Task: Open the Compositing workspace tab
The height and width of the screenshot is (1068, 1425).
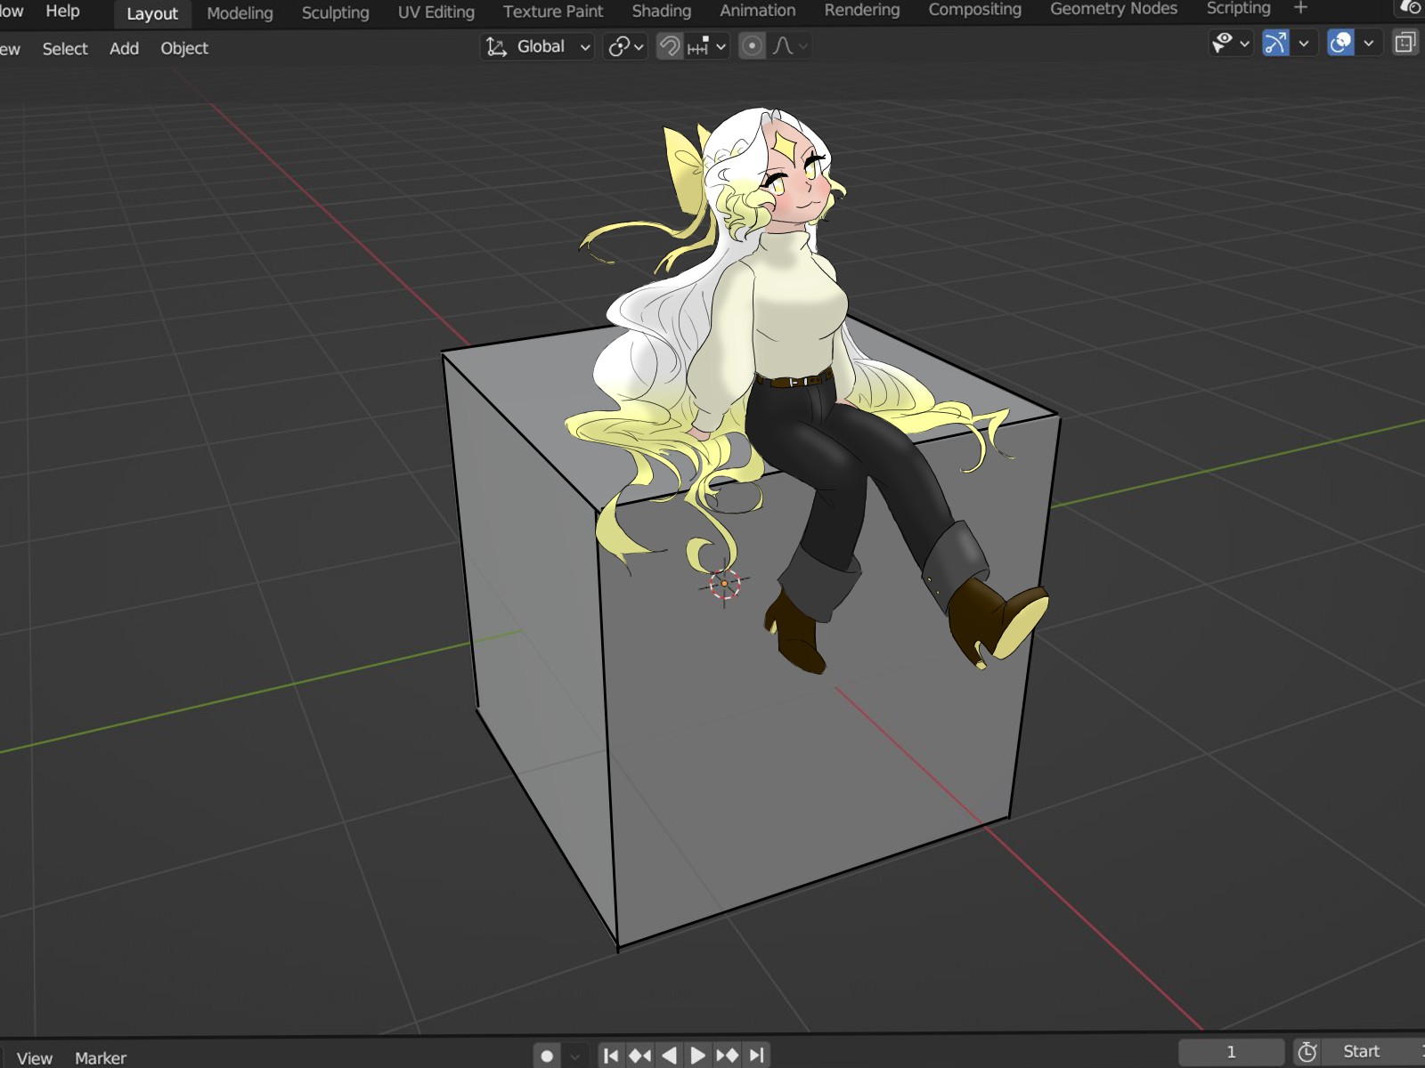Action: [x=974, y=9]
